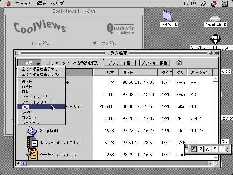
Task: Select half-width A alphabet input mode
Action: 221,149
